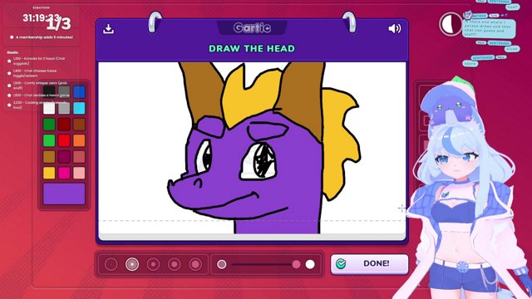This screenshot has width=532, height=299.
Task: Click the 'Chat decides a horror game' goal
Action: click(x=41, y=96)
